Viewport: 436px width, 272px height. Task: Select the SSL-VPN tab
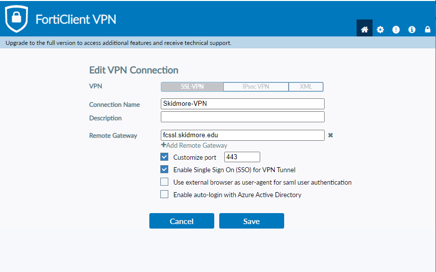pyautogui.click(x=192, y=87)
